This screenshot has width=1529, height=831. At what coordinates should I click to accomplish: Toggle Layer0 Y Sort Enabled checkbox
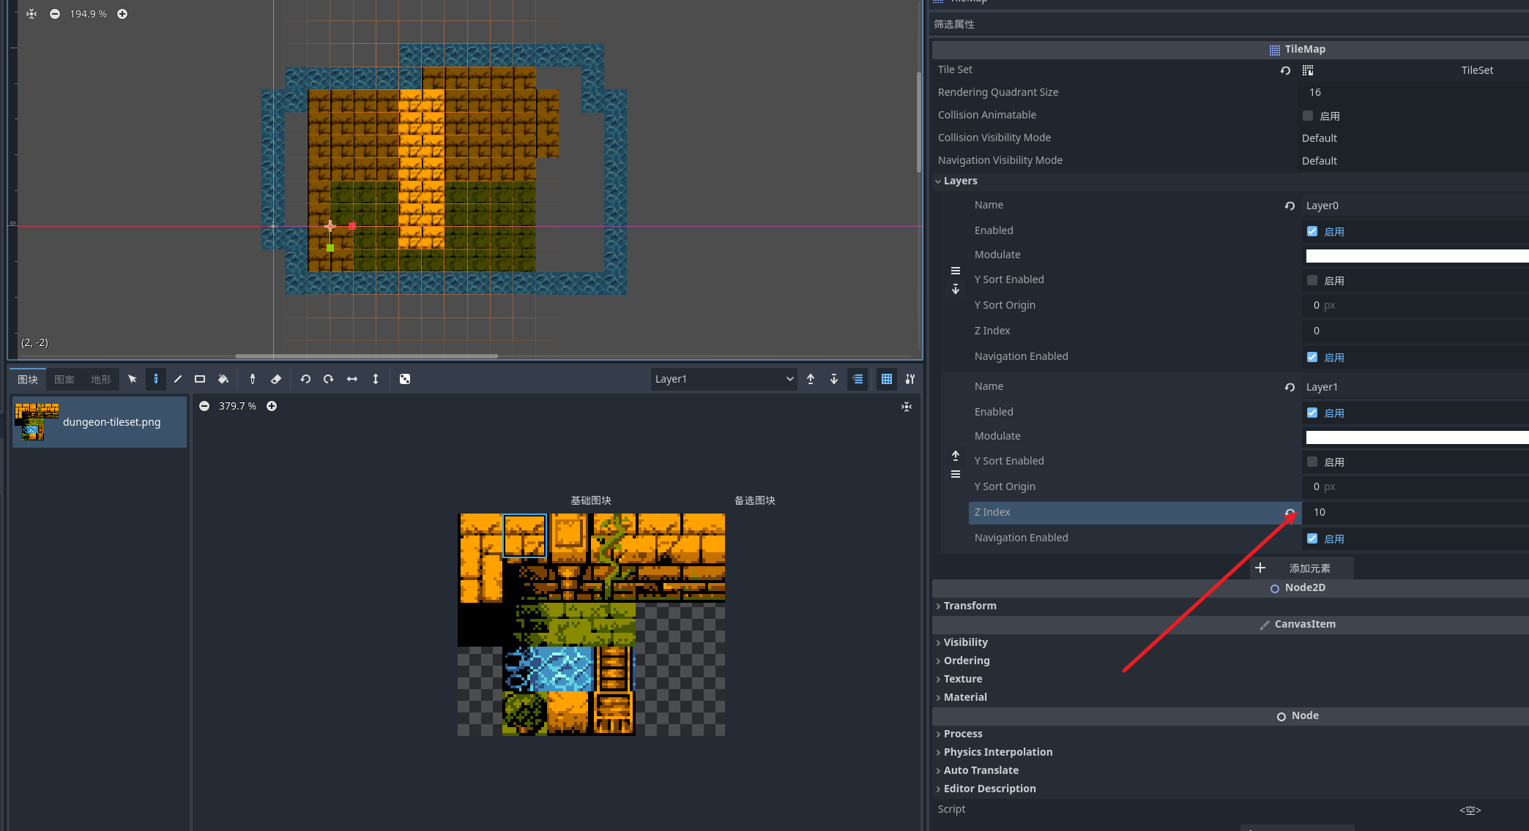click(x=1312, y=280)
